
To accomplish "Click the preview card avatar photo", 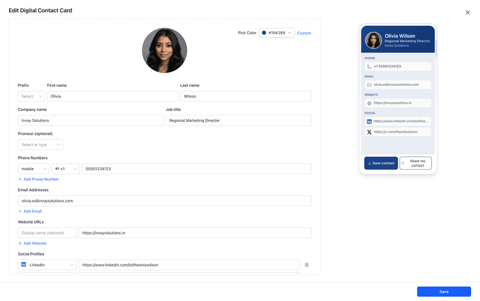I will pyautogui.click(x=374, y=40).
